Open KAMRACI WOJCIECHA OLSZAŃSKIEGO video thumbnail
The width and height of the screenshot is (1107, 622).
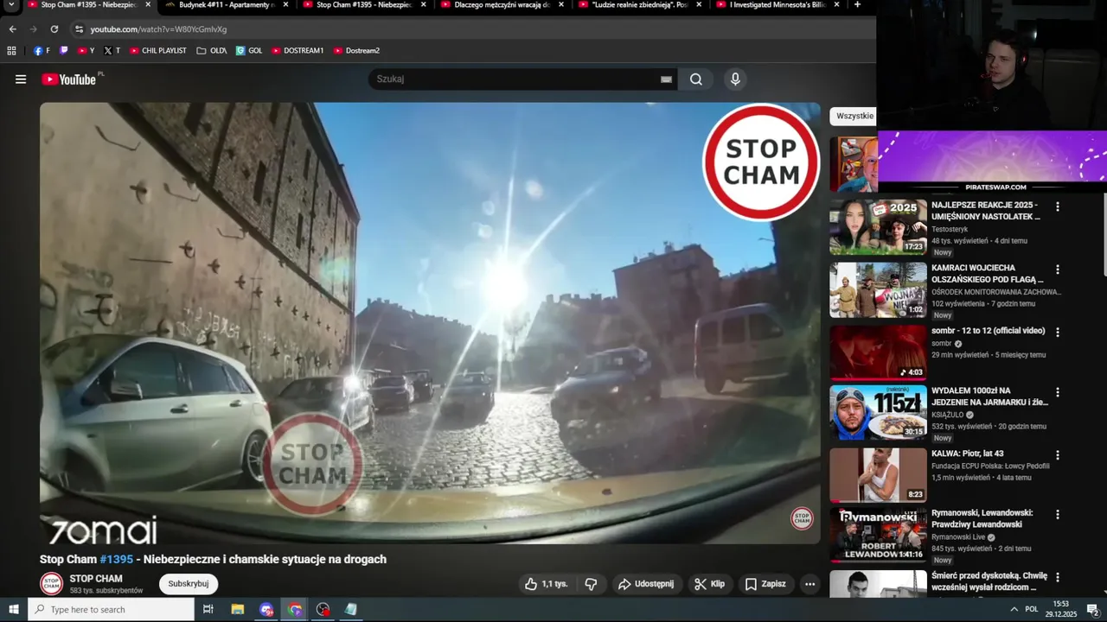878,290
